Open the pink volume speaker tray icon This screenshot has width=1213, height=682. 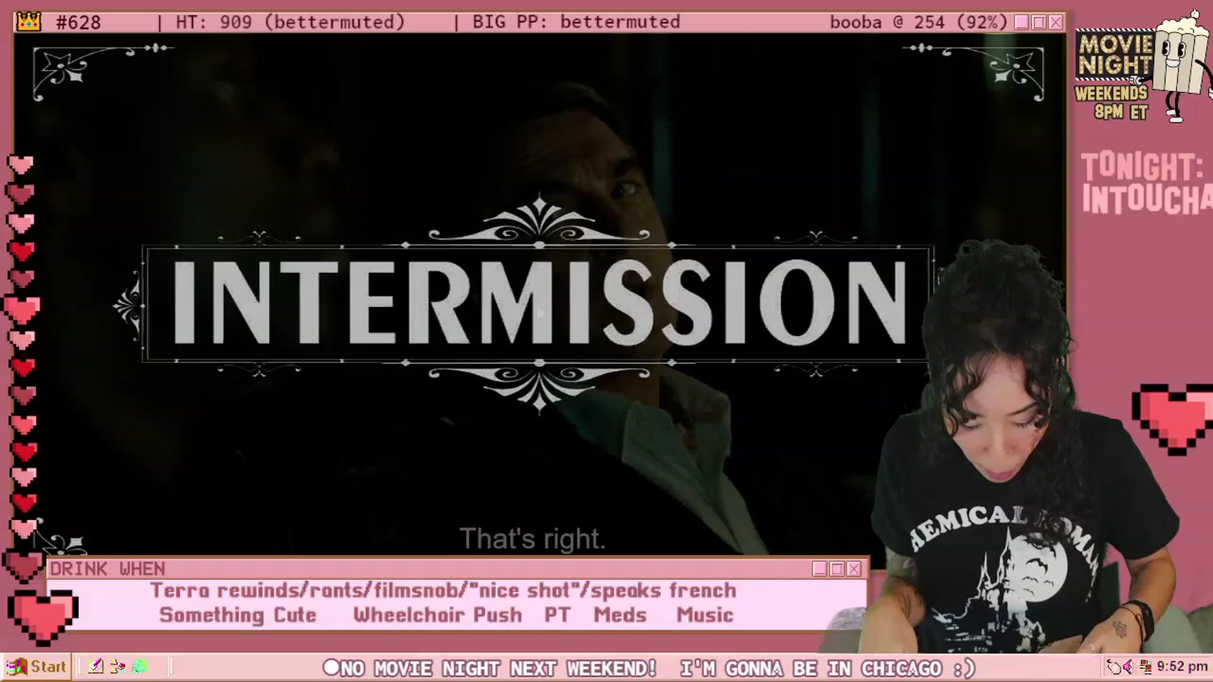pyautogui.click(x=1128, y=667)
